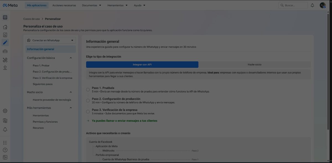Viewport: 332px width, 163px height.
Task: Open the Home panel icon
Action: point(5,27)
